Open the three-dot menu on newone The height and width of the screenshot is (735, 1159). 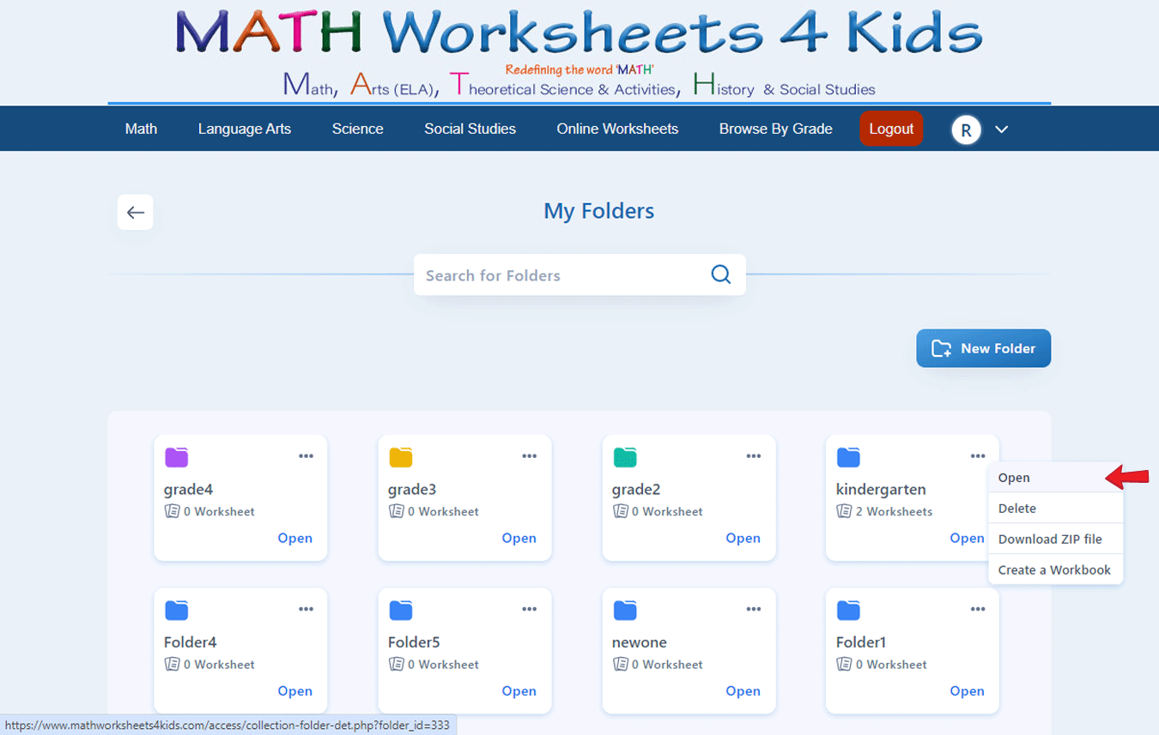[x=754, y=609]
